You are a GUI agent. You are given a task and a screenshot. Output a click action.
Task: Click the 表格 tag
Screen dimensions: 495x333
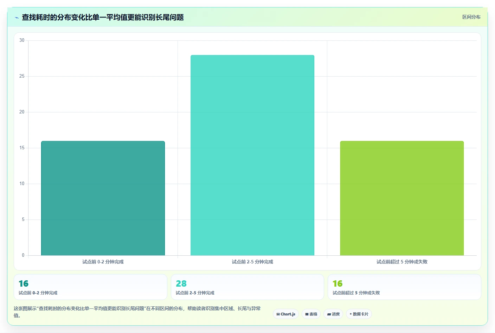point(311,314)
